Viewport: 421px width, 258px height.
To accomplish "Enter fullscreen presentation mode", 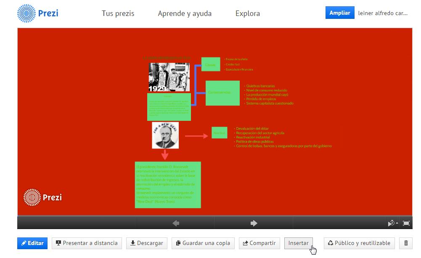I will click(x=406, y=223).
